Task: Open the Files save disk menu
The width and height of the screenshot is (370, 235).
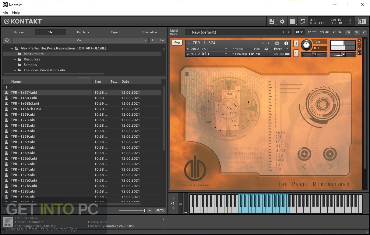Action: coord(272,21)
